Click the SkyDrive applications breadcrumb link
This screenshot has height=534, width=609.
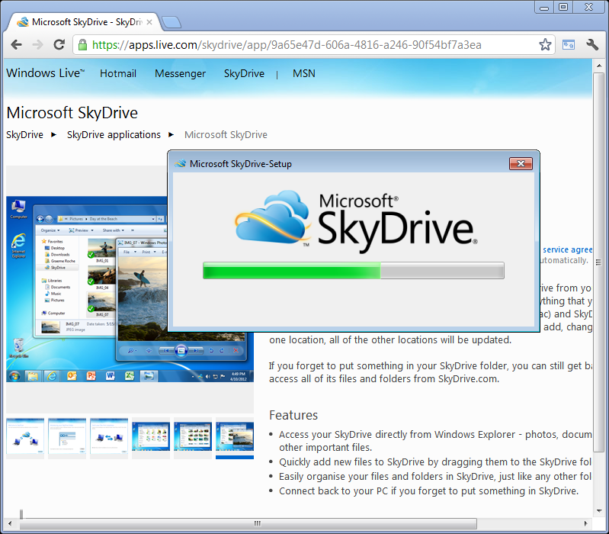pos(114,135)
